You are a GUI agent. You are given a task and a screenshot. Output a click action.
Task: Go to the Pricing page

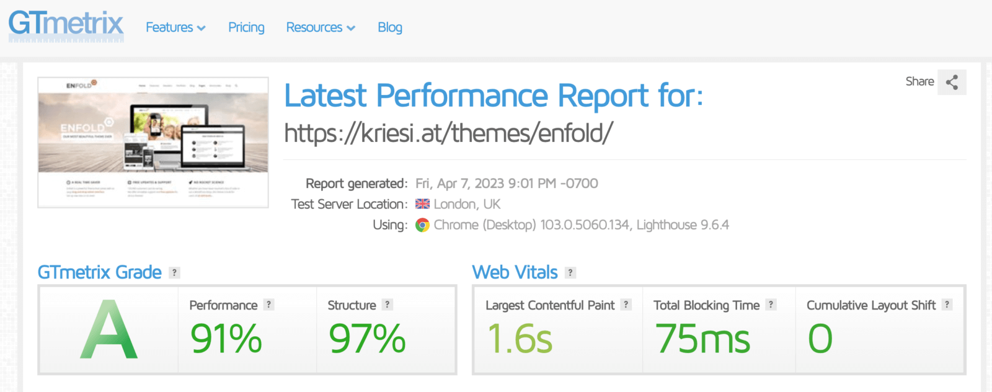[246, 27]
